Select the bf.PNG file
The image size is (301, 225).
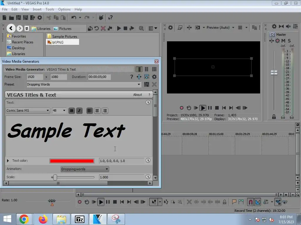tap(62, 42)
